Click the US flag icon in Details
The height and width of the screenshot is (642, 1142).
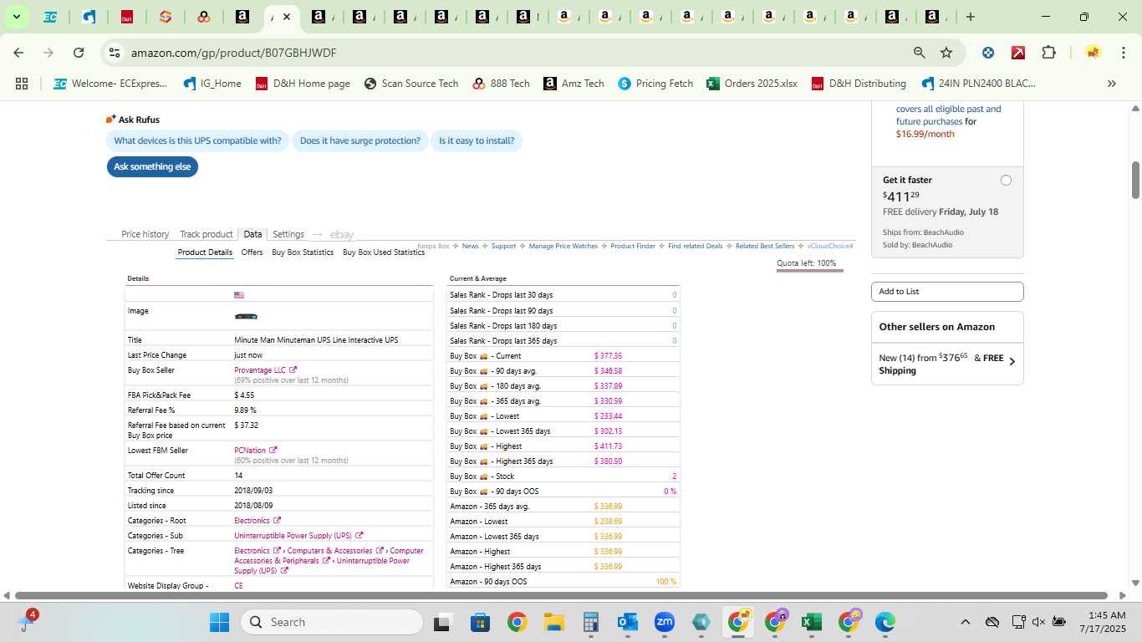click(239, 295)
